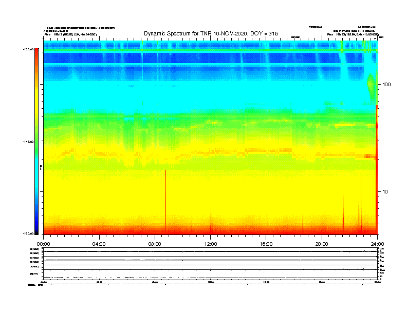Screen dimensions: 407x314
Task: Click the tall red spike after 08:00
Action: (x=165, y=201)
